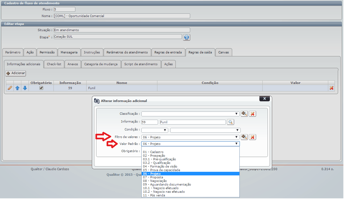
Task: Click the red X delete icon in Funil row
Action: [x=332, y=88]
